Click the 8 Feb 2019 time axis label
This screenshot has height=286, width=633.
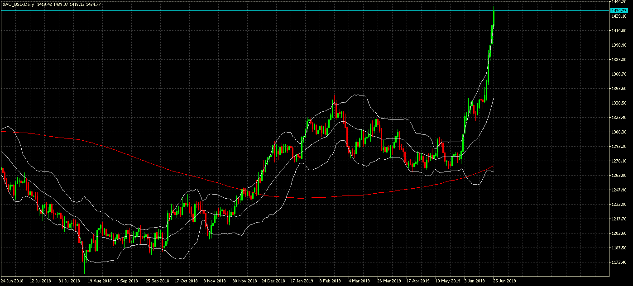(x=331, y=281)
